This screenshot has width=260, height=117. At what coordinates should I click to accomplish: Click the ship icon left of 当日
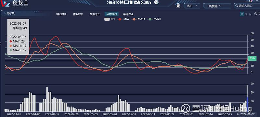click(178, 6)
